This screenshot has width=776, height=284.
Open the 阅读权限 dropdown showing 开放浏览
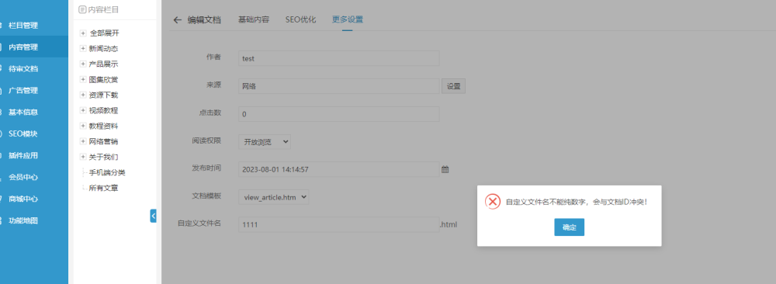(265, 141)
